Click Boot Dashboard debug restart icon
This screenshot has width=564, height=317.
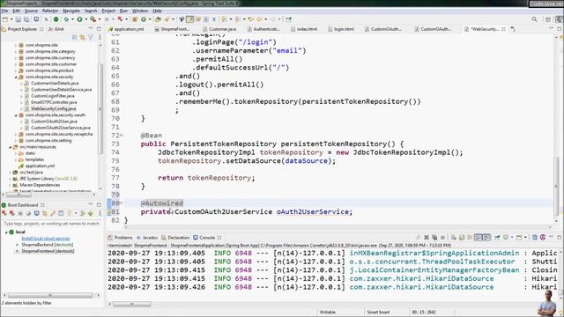point(12,213)
